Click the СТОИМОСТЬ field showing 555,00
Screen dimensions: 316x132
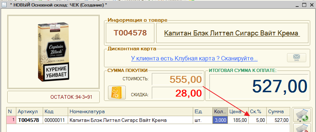177,79
